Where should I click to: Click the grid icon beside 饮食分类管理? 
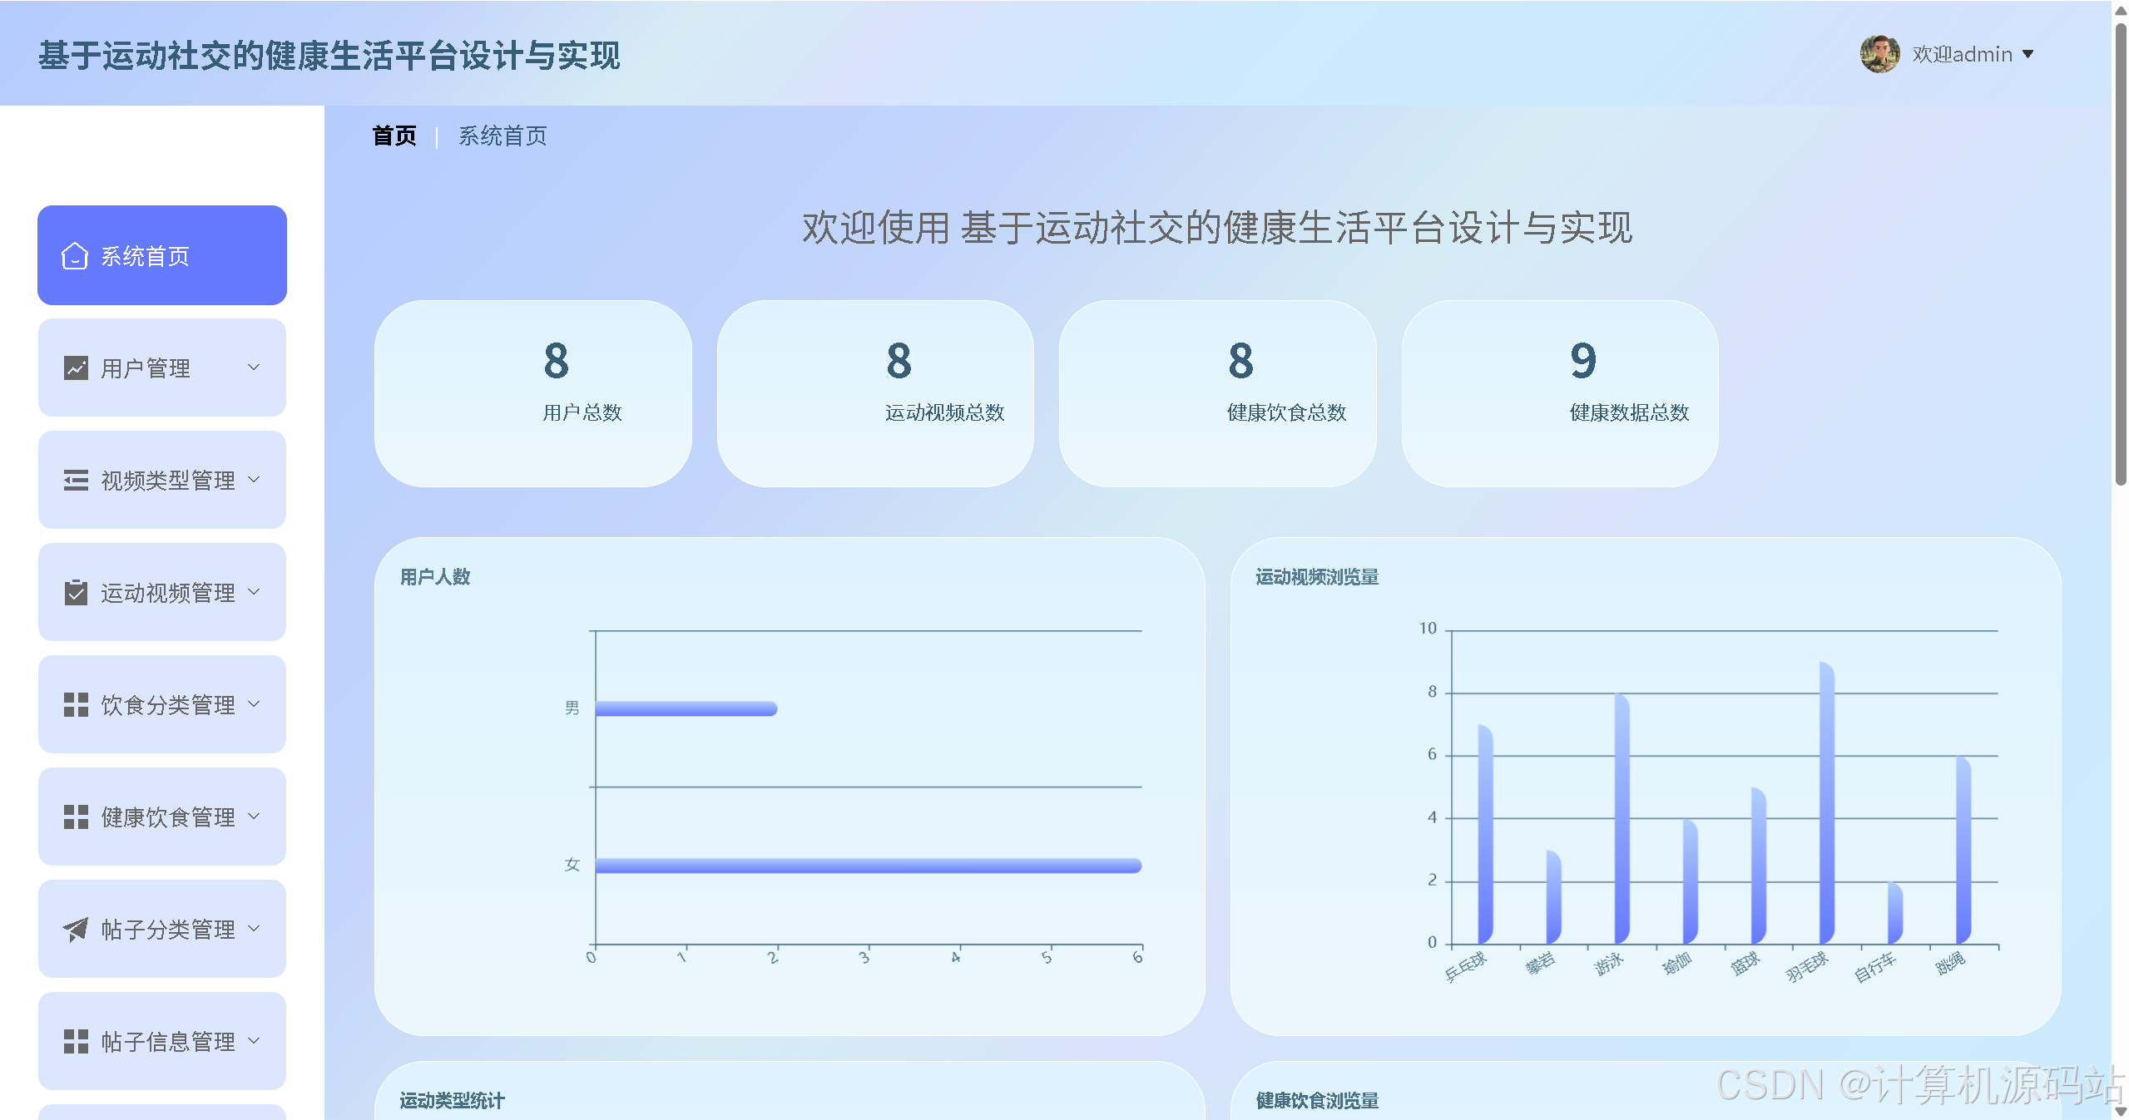(x=76, y=704)
